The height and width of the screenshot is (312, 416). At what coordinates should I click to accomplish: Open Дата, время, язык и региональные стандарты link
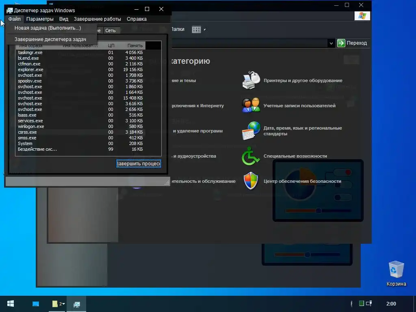[303, 131]
